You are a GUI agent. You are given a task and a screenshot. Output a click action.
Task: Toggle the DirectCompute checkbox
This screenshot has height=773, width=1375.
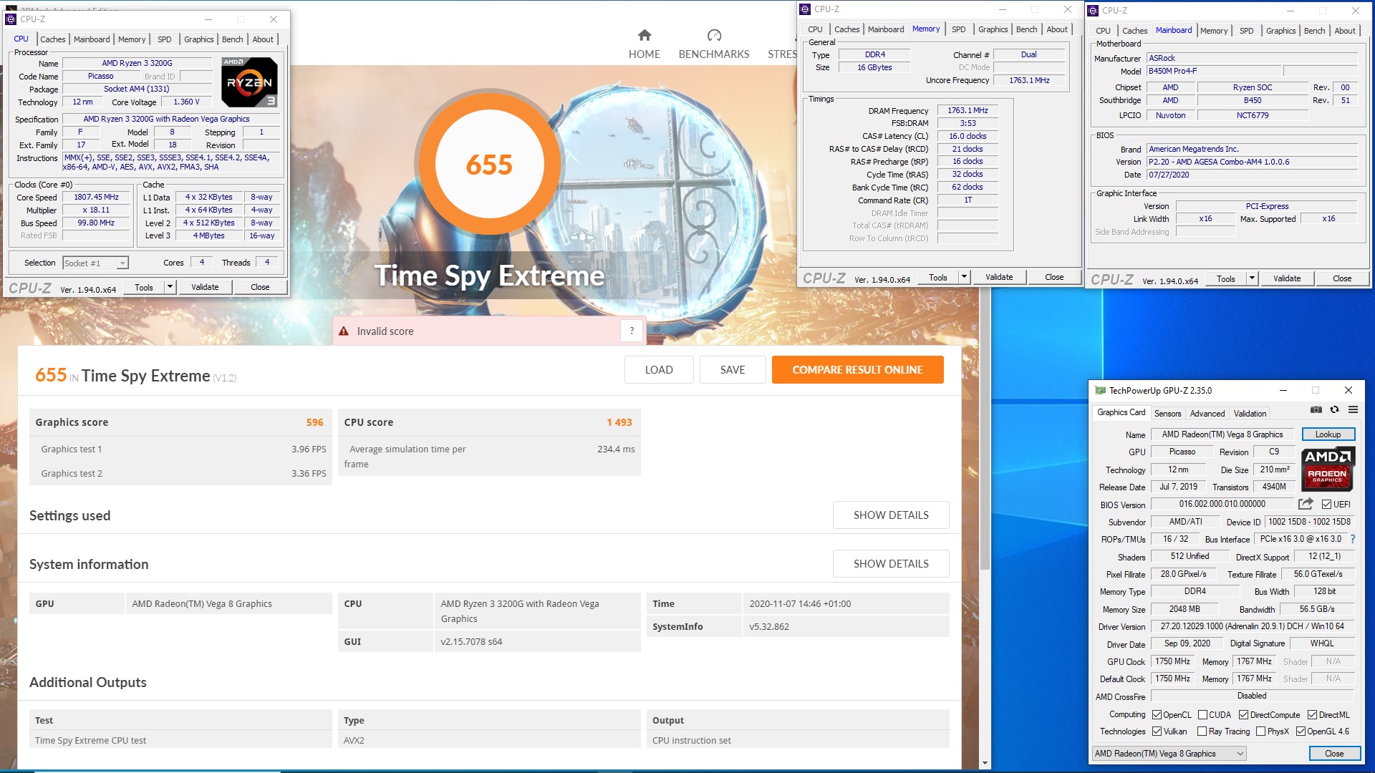tap(1244, 715)
